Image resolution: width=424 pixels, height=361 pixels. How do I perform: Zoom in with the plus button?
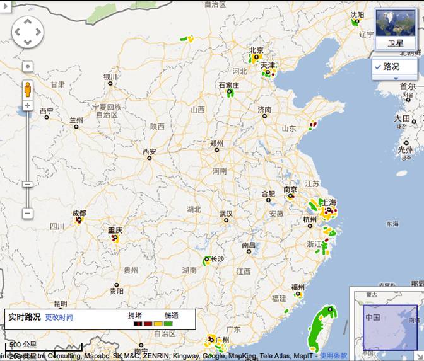click(x=28, y=105)
